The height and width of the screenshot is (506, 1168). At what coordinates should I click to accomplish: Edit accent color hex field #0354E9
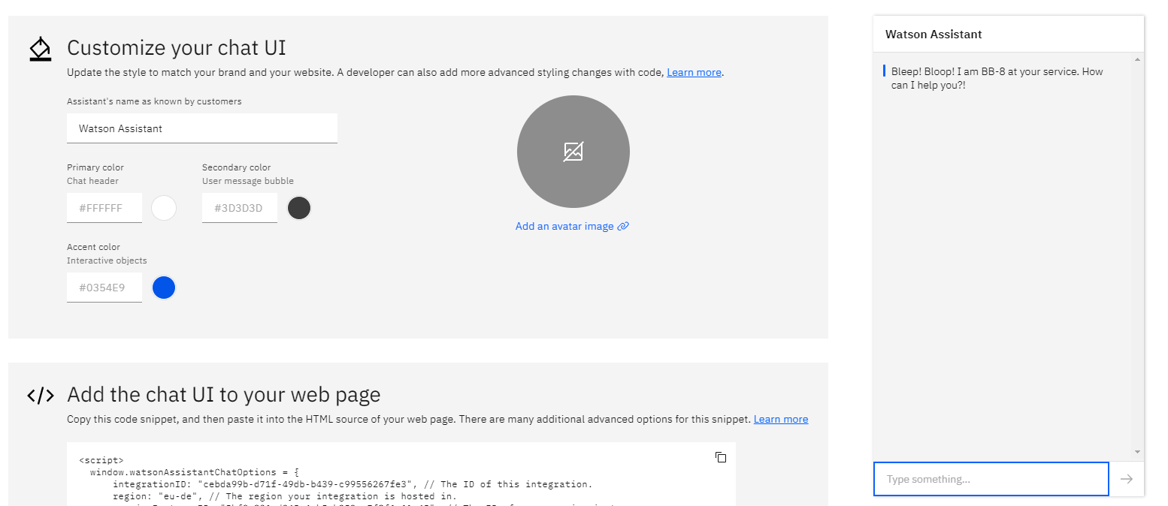pyautogui.click(x=104, y=288)
